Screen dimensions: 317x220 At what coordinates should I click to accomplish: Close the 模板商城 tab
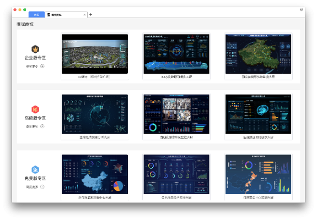84,15
